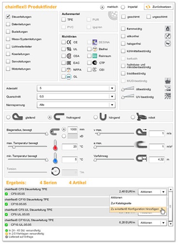Click the Verfahrweg value field showing 4,32
179x245 pixels.
[x=157, y=159]
